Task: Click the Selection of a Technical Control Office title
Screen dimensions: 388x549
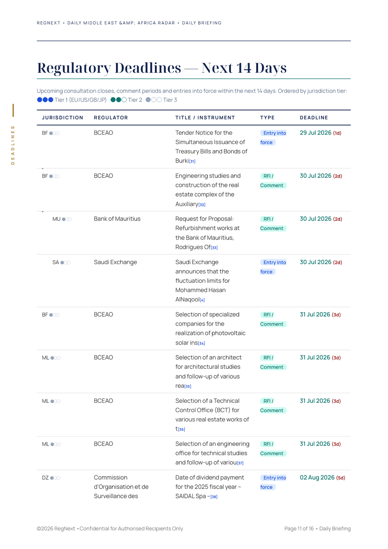Action: (x=212, y=415)
